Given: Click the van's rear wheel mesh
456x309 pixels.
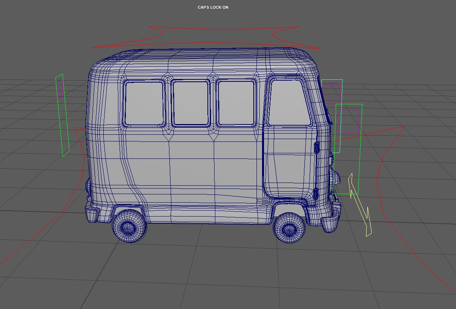Looking at the screenshot, I should click(129, 226).
